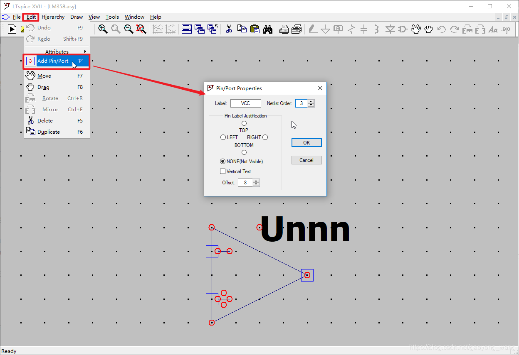Screen dimensions: 519x355
Task: Click the Offset input field
Action: tap(245, 183)
